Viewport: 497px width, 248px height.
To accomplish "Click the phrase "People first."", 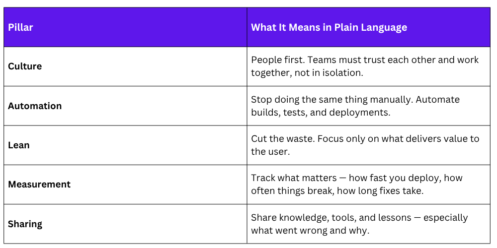I will pos(278,60).
